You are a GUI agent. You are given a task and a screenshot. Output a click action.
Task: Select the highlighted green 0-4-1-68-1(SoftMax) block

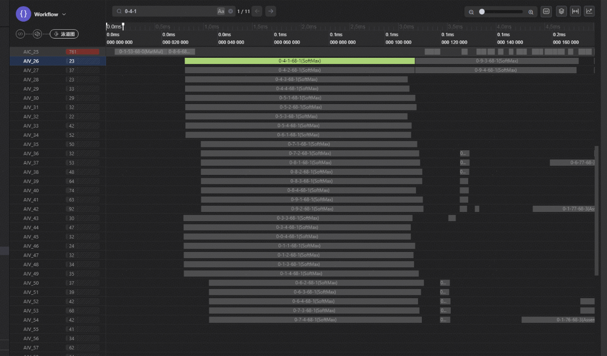pyautogui.click(x=299, y=61)
